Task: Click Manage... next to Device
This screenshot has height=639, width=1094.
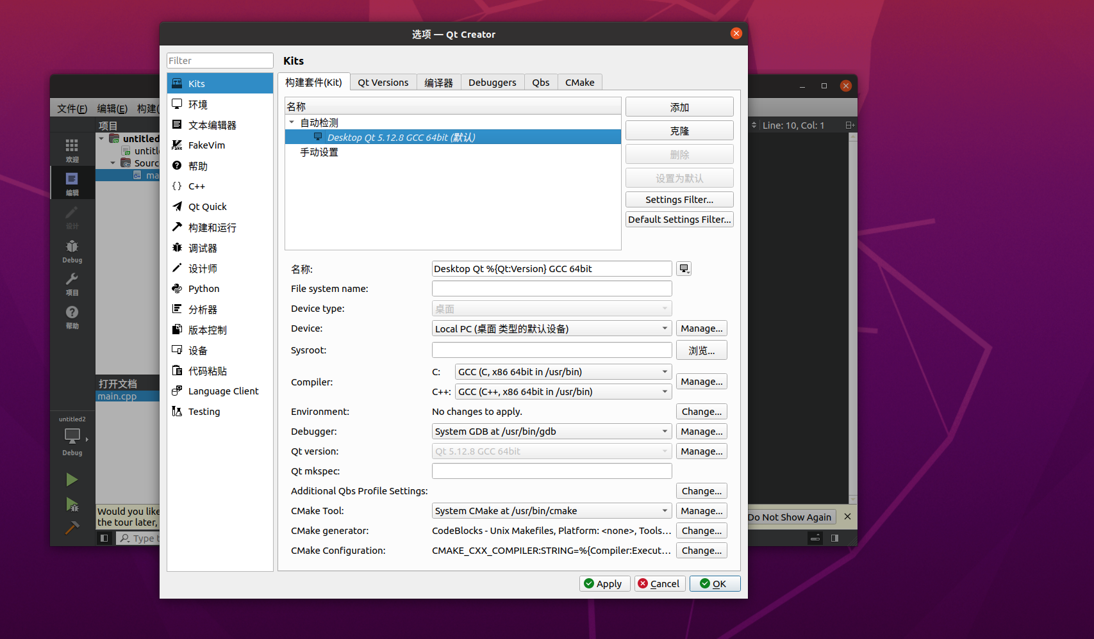Action: tap(702, 328)
